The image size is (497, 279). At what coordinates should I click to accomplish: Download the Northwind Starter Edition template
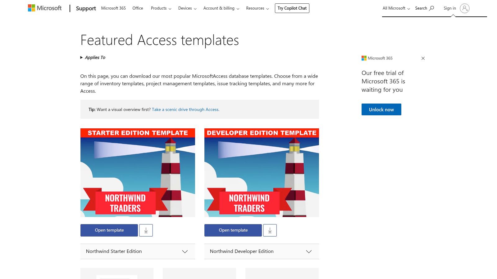146,230
